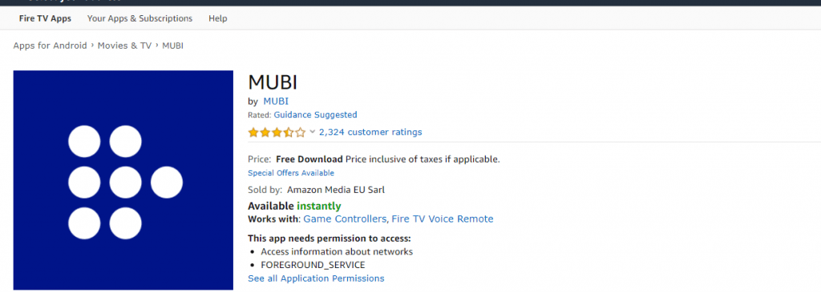View Special Offers Available
Viewport: 821px width, 292px height.
(x=291, y=173)
